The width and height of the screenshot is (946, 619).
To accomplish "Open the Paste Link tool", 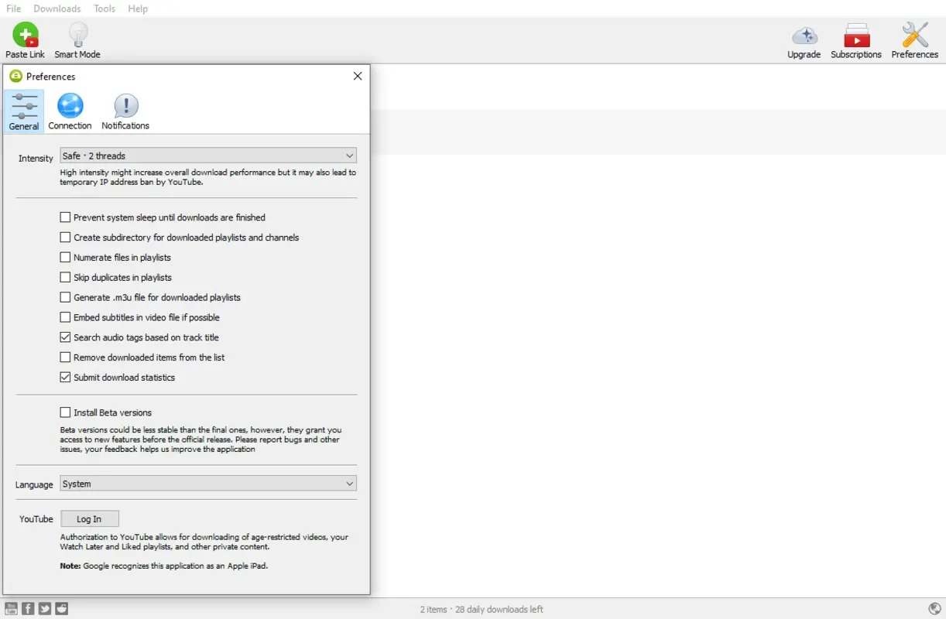I will point(24,39).
